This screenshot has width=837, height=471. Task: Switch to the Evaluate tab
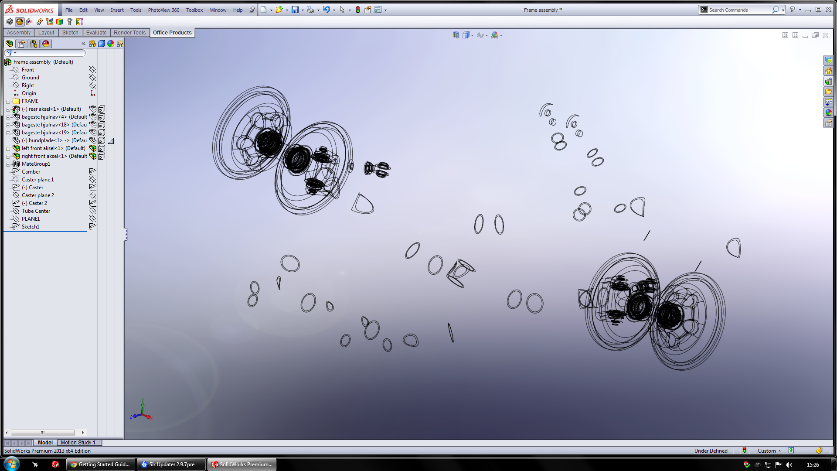pos(96,33)
